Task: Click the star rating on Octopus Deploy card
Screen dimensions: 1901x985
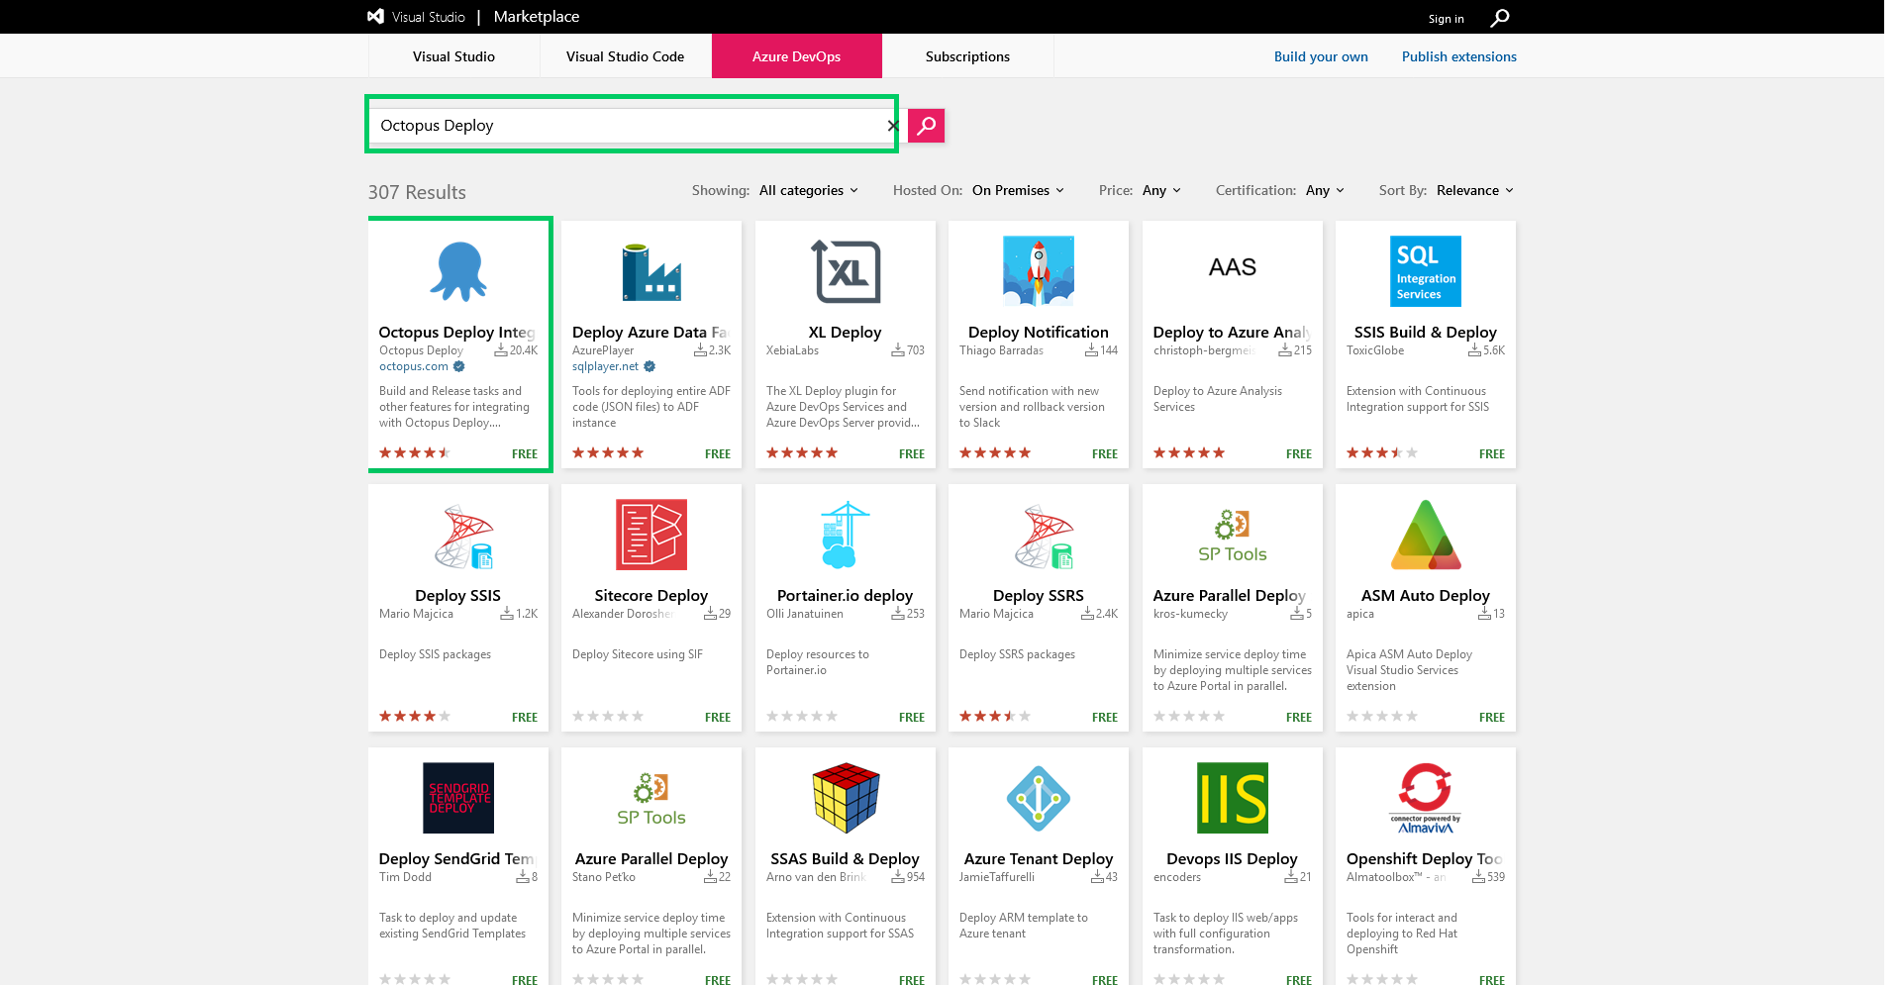Action: 415,452
